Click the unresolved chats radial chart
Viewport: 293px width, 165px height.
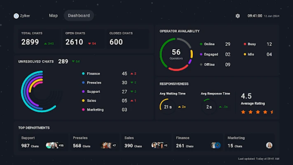(x=39, y=91)
